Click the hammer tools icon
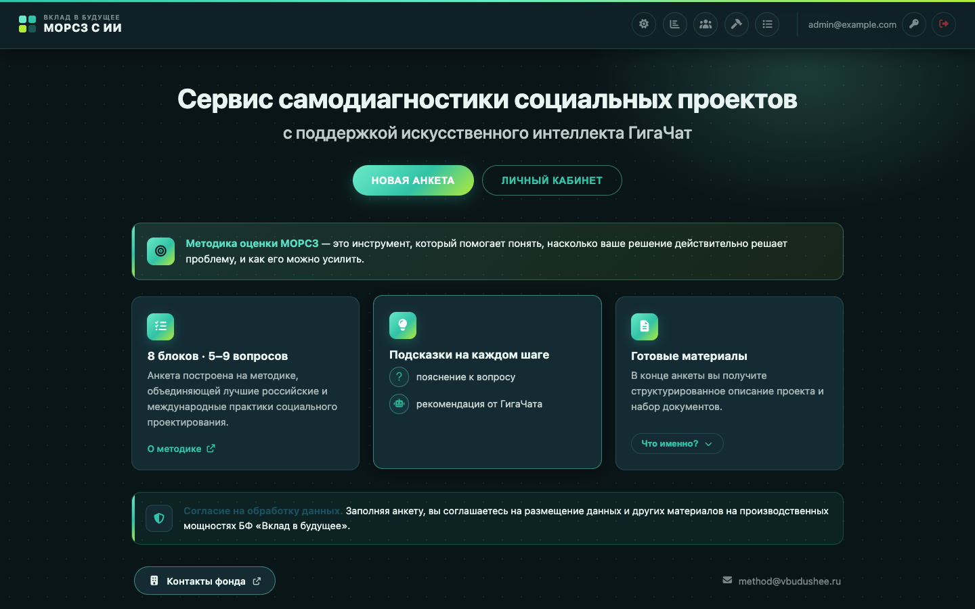This screenshot has width=975, height=609. (x=737, y=24)
